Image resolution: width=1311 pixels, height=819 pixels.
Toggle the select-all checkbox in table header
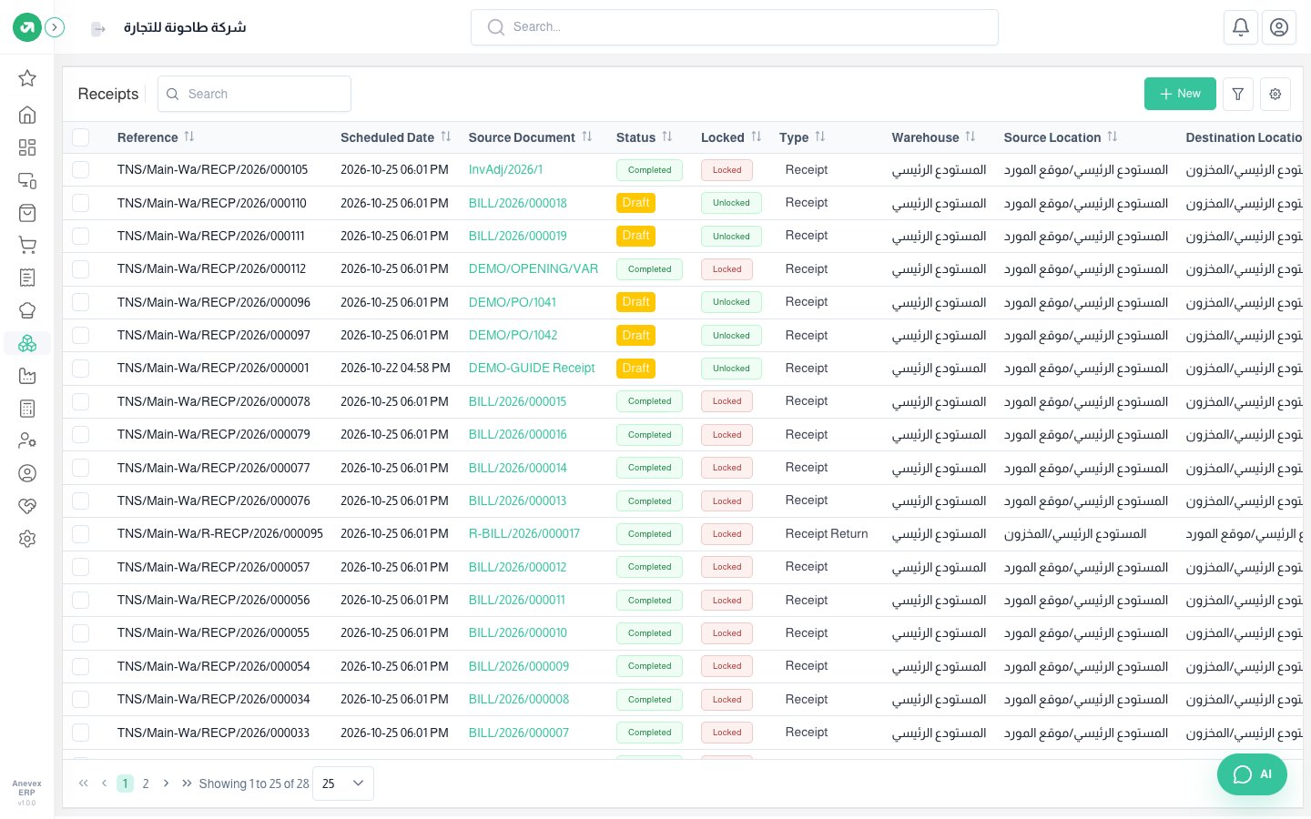(81, 137)
